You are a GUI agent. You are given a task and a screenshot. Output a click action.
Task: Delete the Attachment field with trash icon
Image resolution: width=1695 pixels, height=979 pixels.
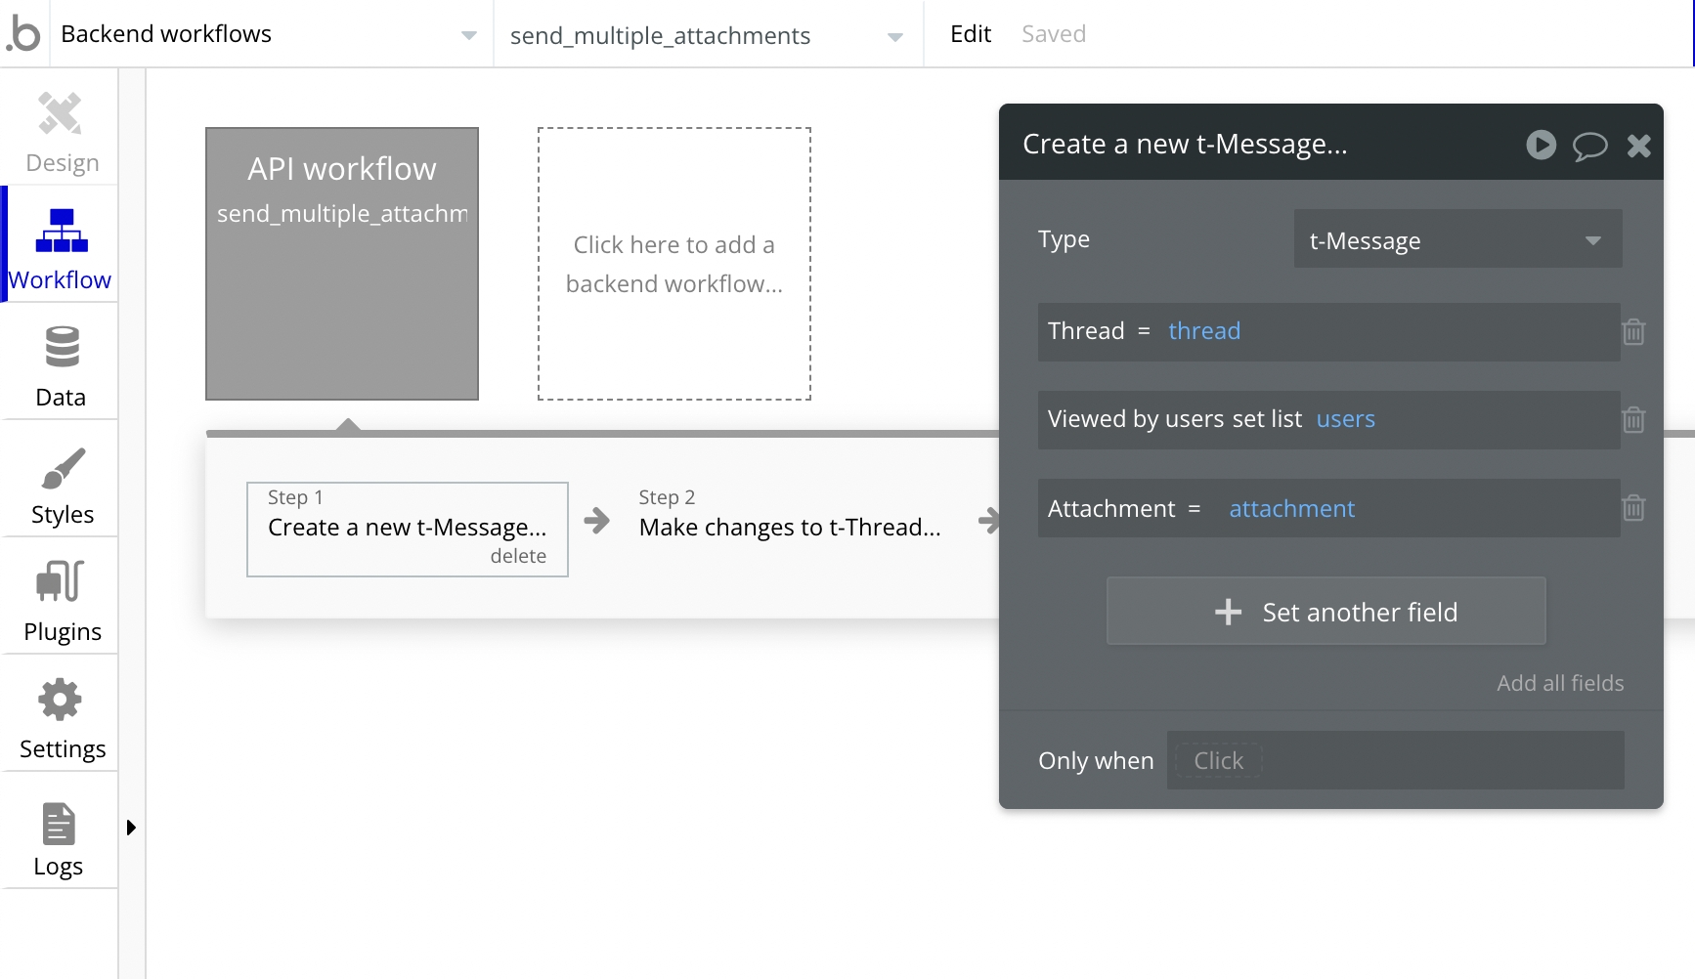click(1633, 508)
